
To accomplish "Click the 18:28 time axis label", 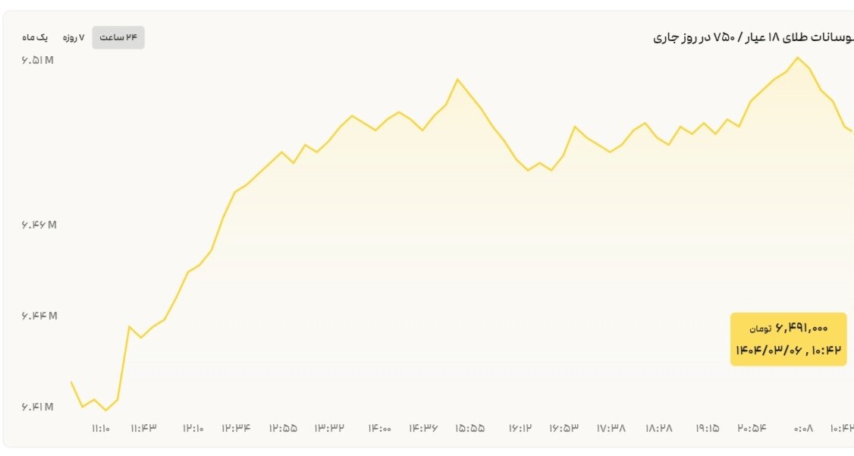I will coord(658,429).
